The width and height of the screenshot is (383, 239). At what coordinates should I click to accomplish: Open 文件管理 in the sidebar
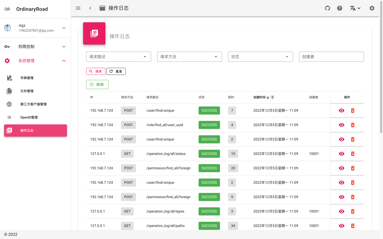click(27, 91)
